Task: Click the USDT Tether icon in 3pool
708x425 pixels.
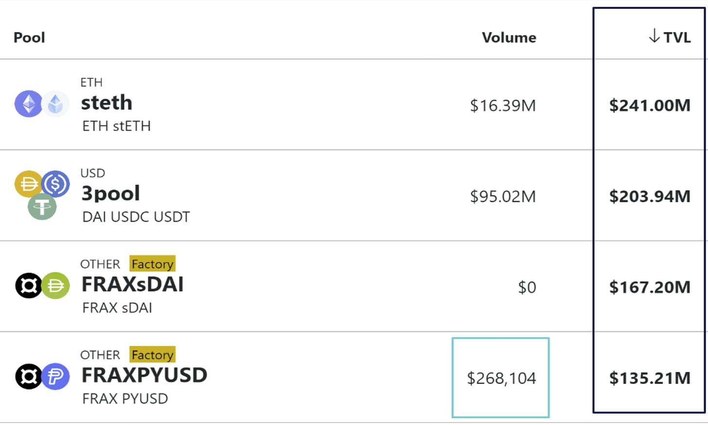Action: point(42,206)
